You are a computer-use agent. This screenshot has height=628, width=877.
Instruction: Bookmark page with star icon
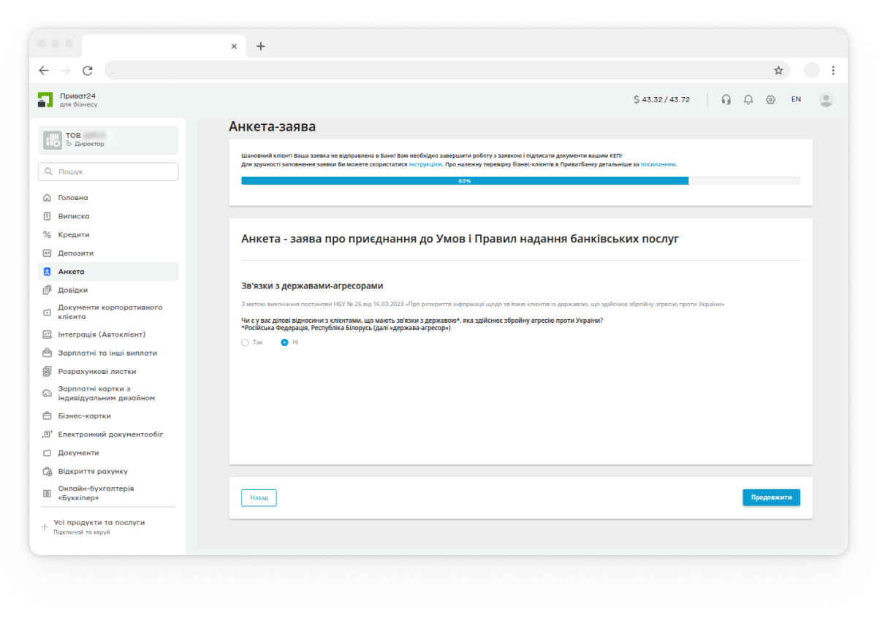click(778, 70)
